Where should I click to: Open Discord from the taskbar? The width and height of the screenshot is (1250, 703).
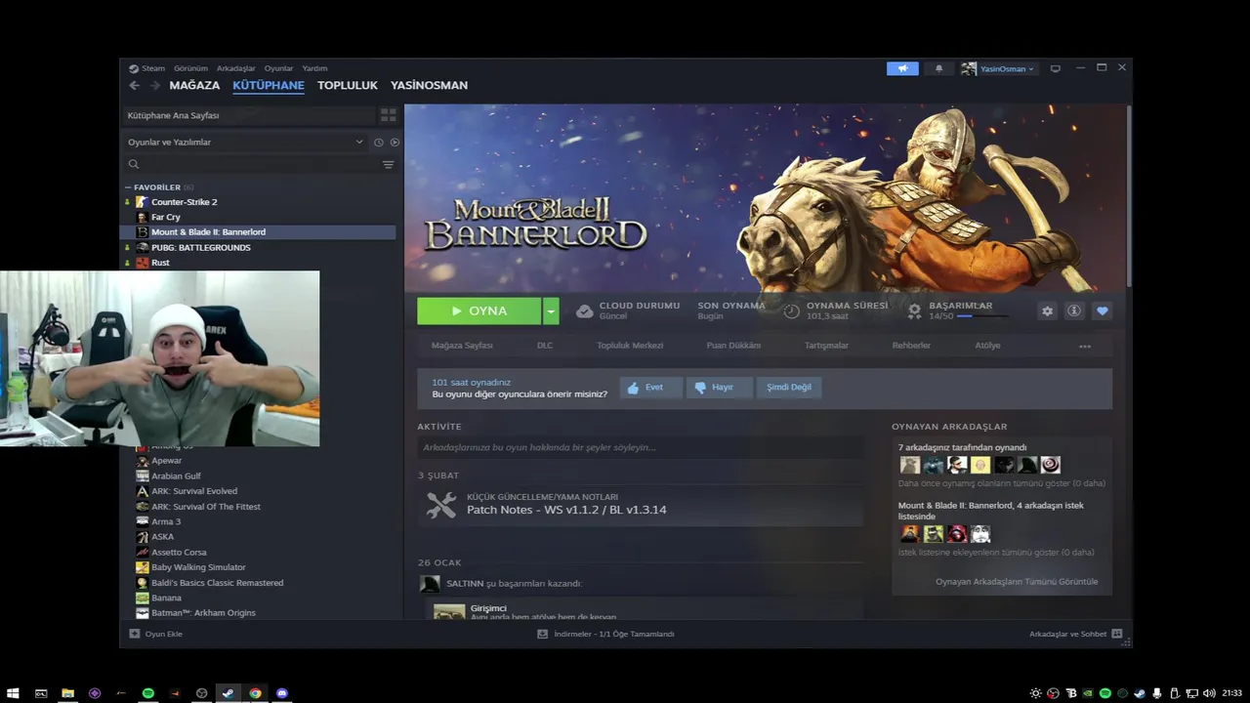(282, 693)
